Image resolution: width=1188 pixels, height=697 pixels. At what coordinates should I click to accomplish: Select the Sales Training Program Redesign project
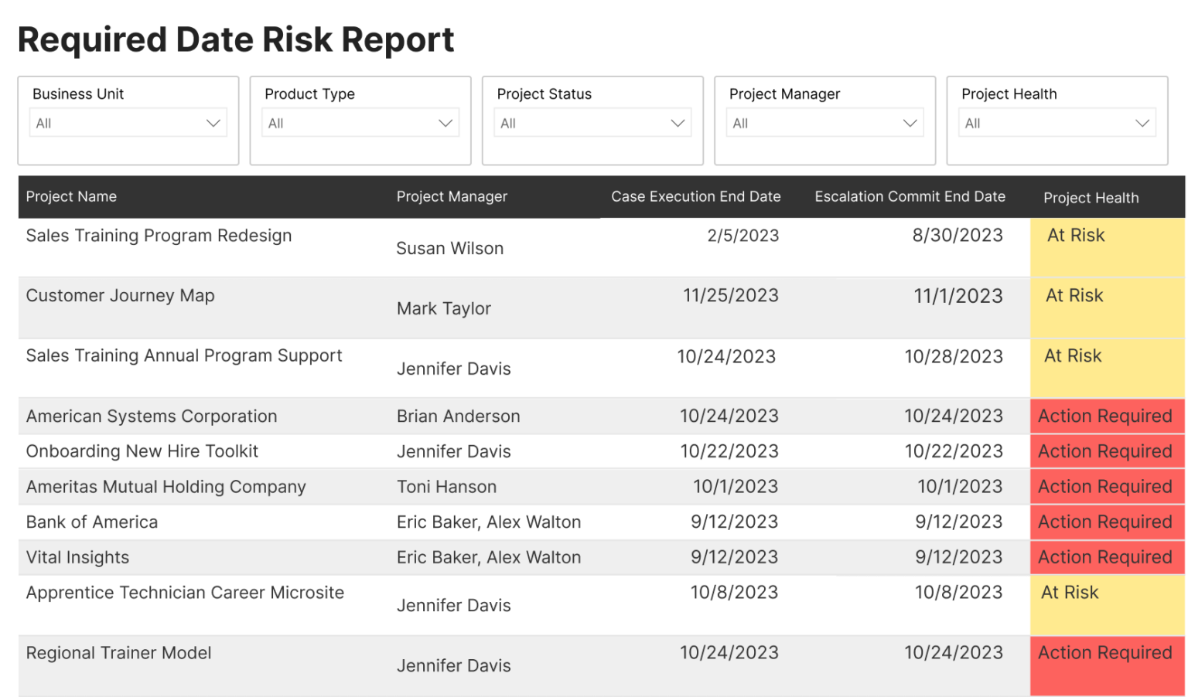click(x=159, y=236)
